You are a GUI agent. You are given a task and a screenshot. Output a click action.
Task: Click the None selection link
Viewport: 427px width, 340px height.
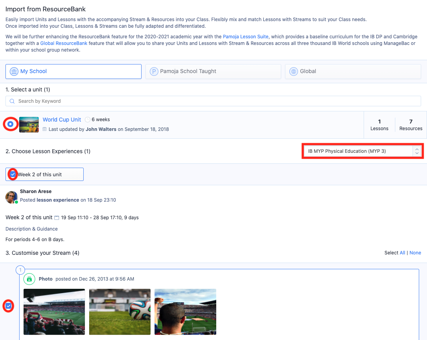(415, 253)
